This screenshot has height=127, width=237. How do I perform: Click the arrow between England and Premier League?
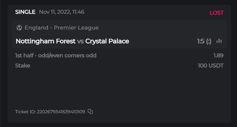[x=51, y=28]
